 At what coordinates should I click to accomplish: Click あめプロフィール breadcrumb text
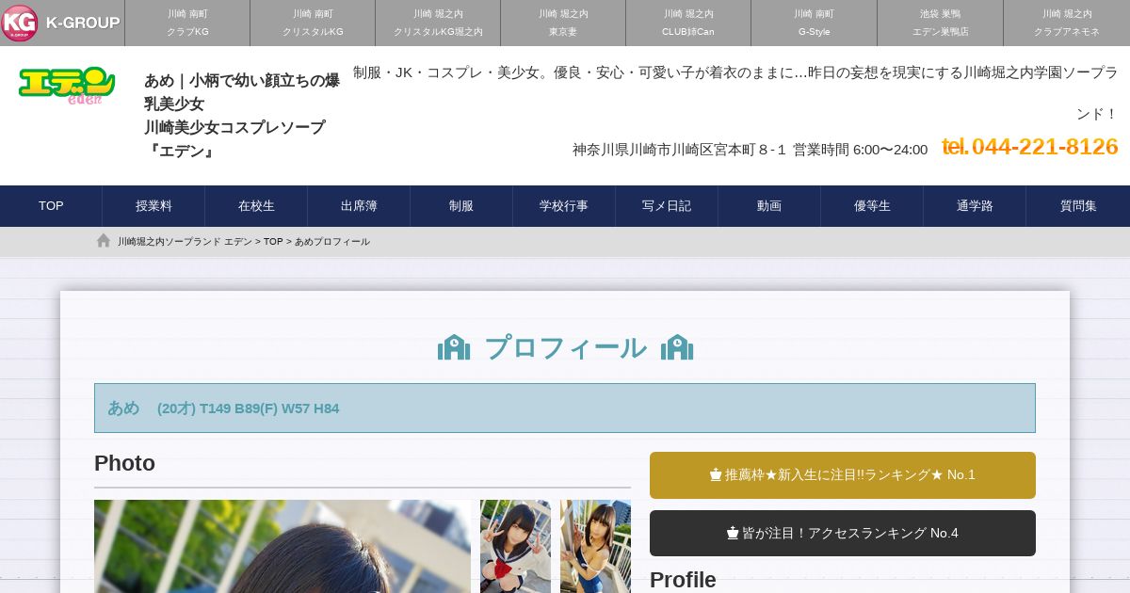click(x=332, y=242)
